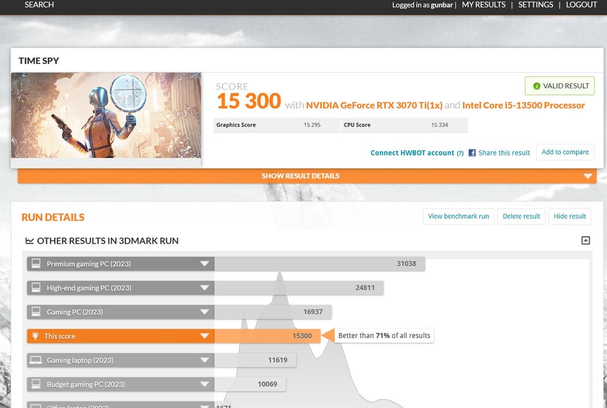Click the monitor icon on High-end gaming PC row
The height and width of the screenshot is (408, 607).
coord(37,288)
